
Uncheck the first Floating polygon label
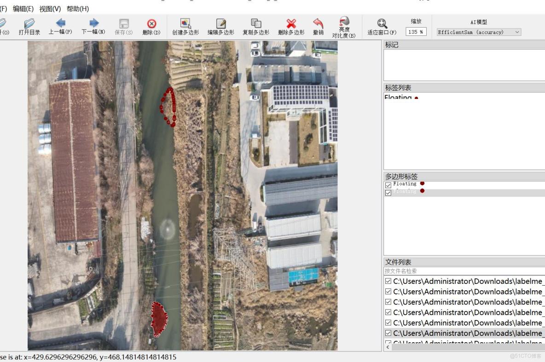(388, 185)
